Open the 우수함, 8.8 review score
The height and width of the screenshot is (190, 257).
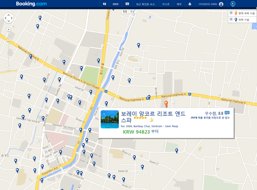214,113
